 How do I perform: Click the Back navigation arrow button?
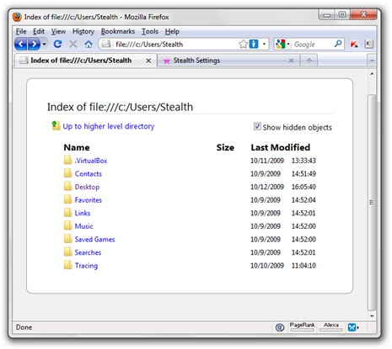(20, 45)
